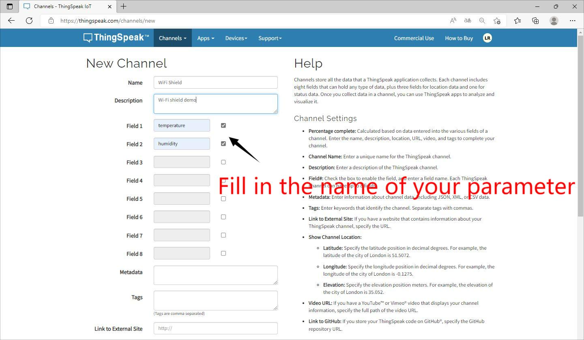The image size is (584, 340).
Task: Enable the Field 5 checkbox
Action: tap(223, 199)
